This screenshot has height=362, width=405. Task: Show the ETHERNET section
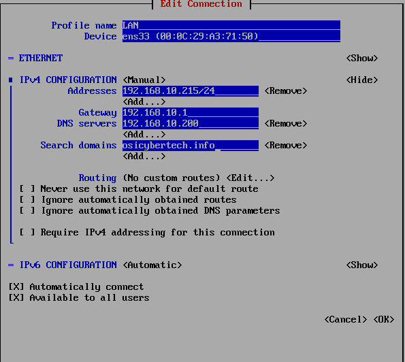tap(362, 58)
